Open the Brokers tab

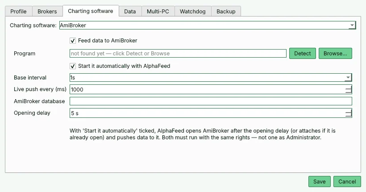coord(47,12)
